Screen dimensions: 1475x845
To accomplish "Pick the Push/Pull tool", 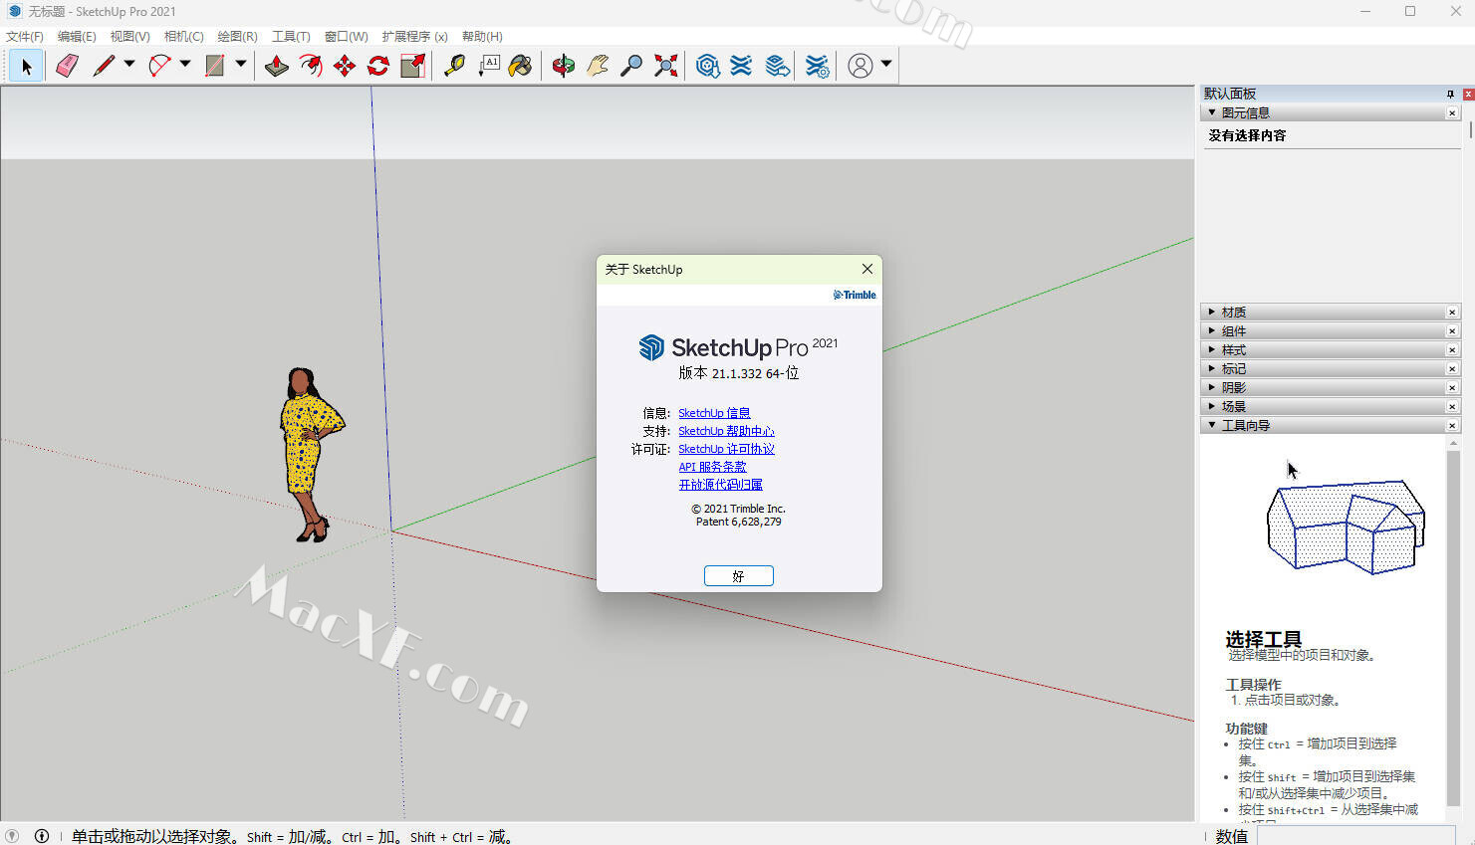I will coord(276,66).
